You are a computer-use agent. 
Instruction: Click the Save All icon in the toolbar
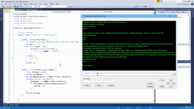[18, 7]
